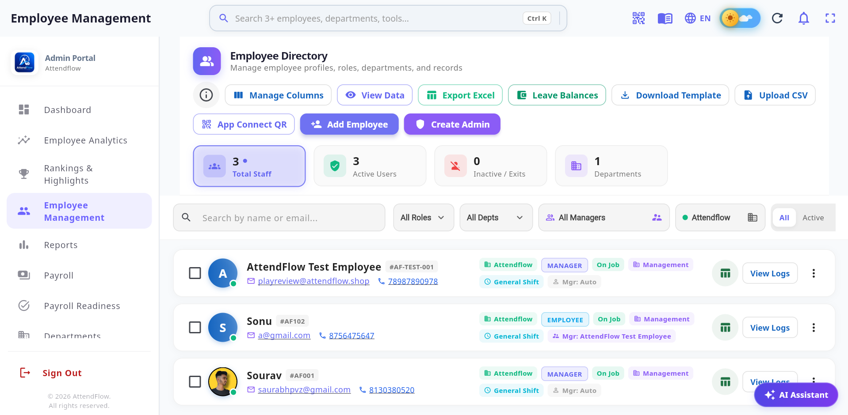Image resolution: width=848 pixels, height=415 pixels.
Task: Check the Sonu row checkbox
Action: coord(195,327)
